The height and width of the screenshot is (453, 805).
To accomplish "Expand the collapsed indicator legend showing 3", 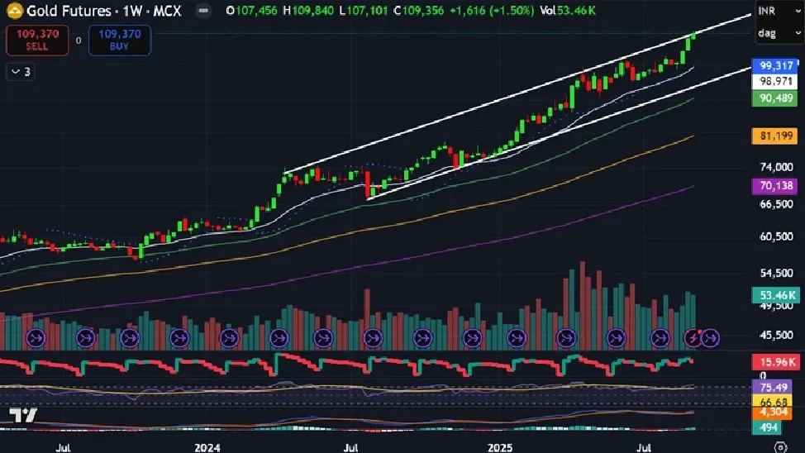I will click(21, 72).
